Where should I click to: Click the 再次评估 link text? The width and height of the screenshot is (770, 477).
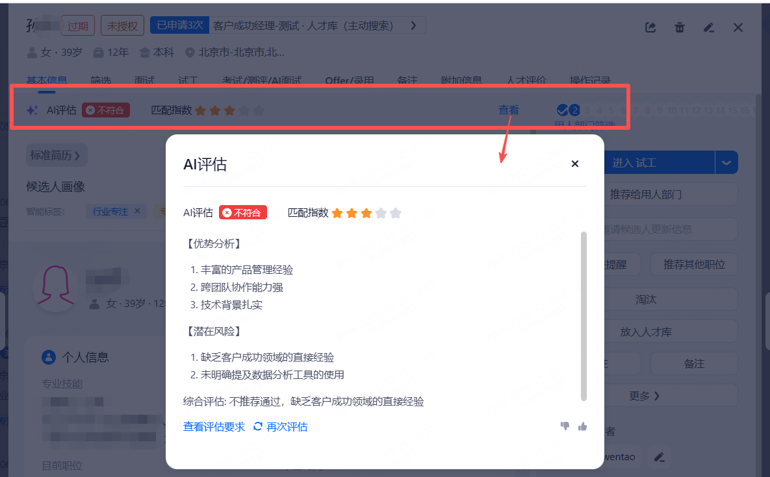tap(287, 426)
